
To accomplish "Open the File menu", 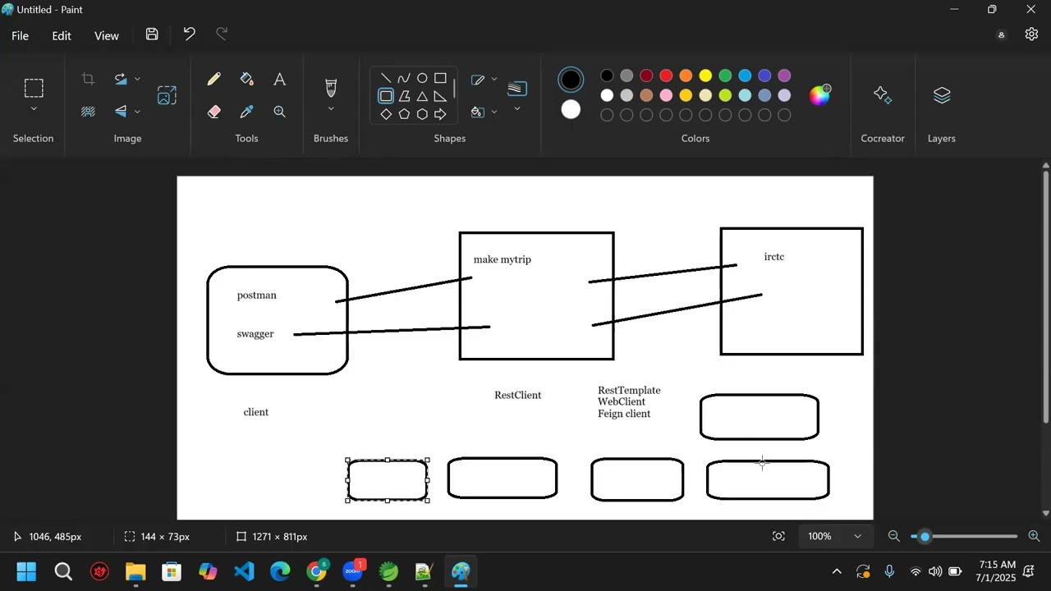I will click(21, 36).
